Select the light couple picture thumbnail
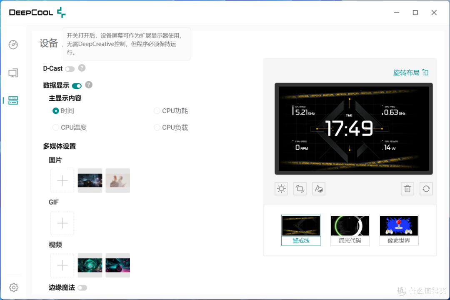This screenshot has height=300, width=450. click(117, 180)
